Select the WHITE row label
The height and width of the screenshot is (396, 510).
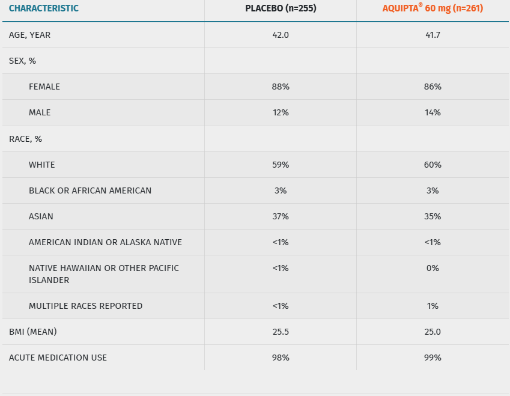click(42, 165)
